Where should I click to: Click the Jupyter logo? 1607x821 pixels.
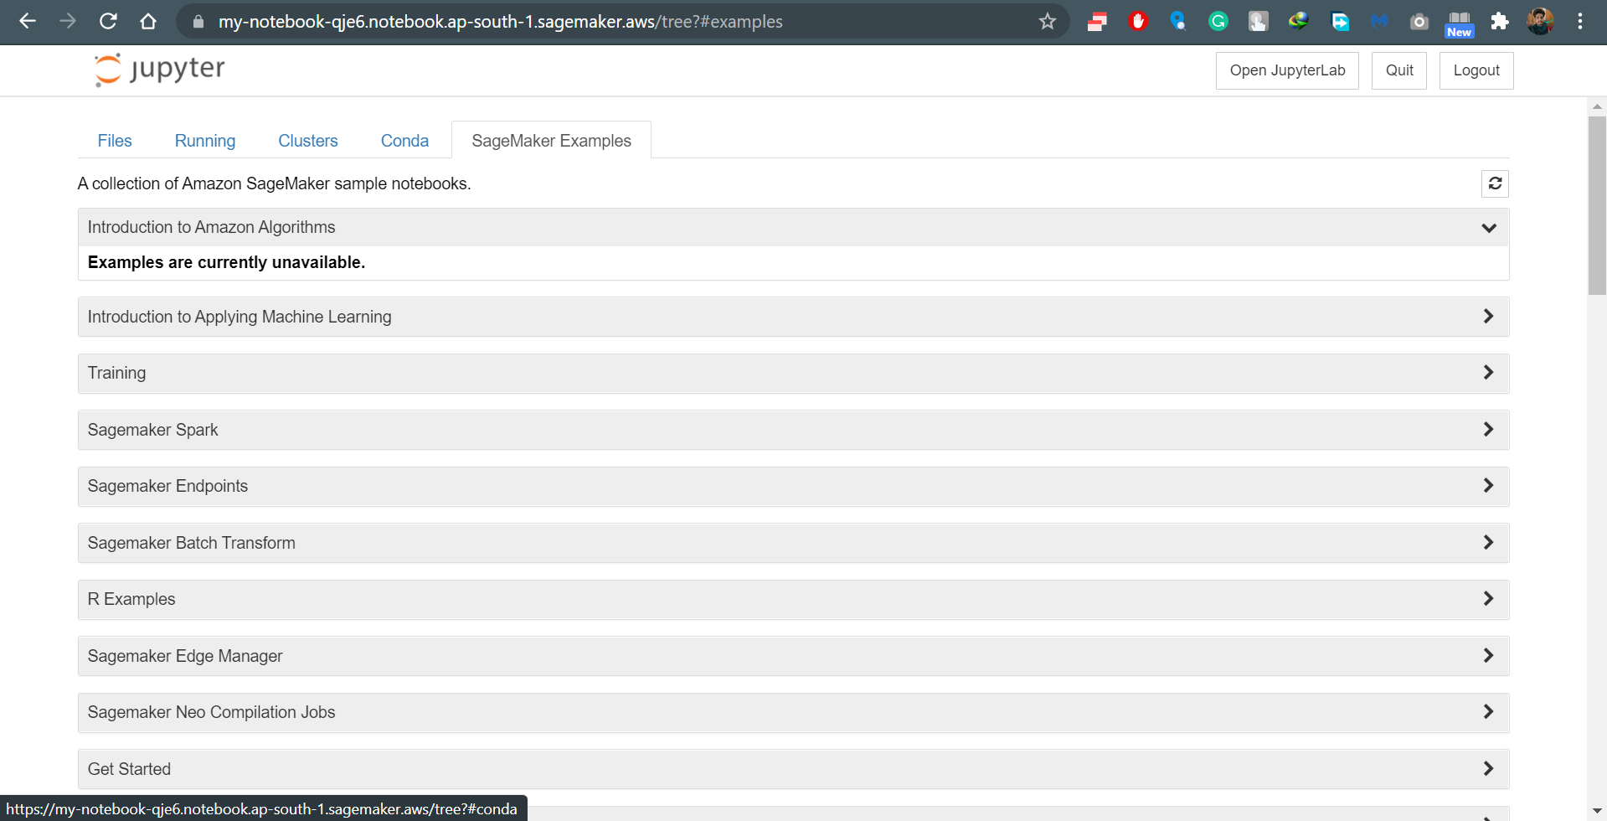click(160, 70)
